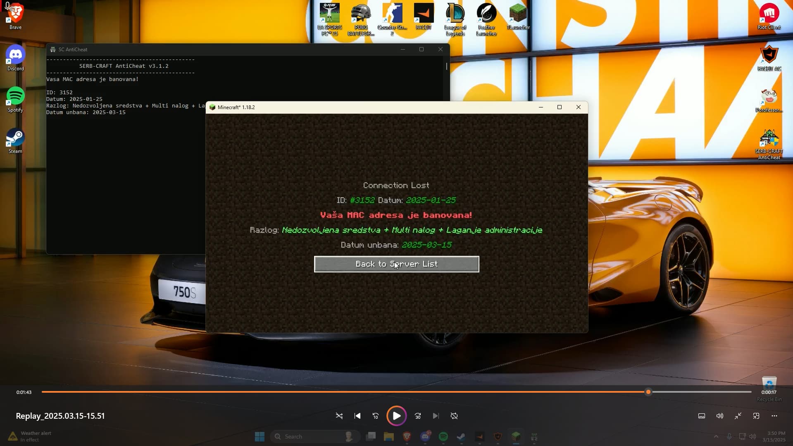The image size is (793, 446).
Task: Open the League of Legends shortcut
Action: (455, 19)
